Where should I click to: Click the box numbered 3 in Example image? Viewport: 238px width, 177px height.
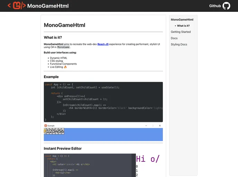(x=54, y=131)
